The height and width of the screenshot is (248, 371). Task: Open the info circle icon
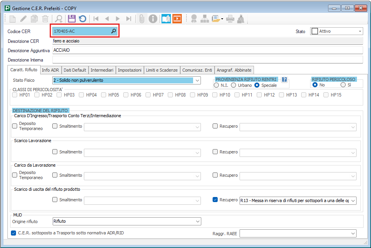click(x=153, y=18)
